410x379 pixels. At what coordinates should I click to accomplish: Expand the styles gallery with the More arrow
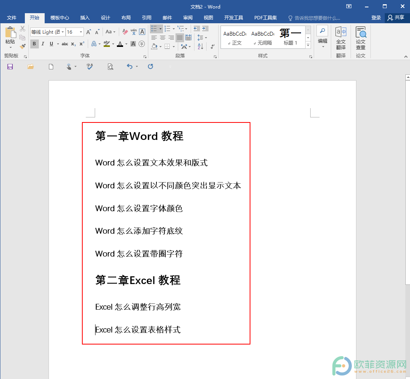(x=308, y=45)
